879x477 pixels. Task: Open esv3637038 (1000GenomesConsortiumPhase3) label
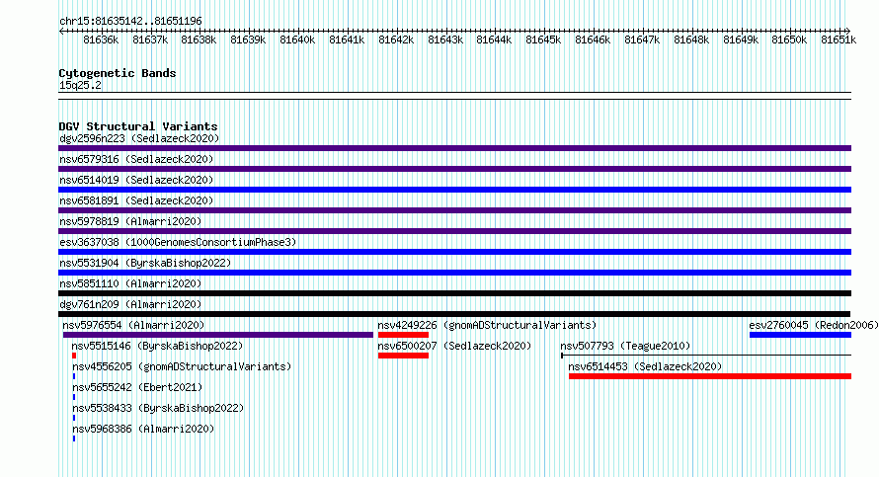click(x=178, y=242)
